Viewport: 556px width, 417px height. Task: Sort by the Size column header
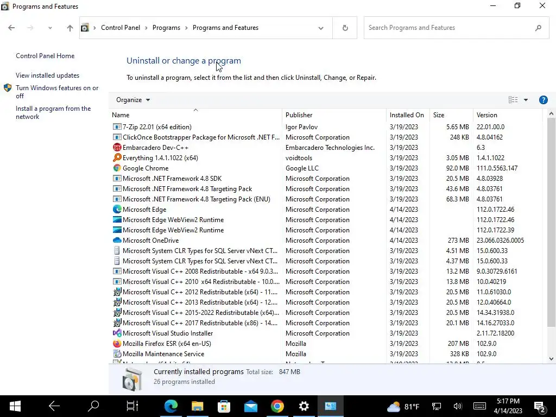[451, 115]
